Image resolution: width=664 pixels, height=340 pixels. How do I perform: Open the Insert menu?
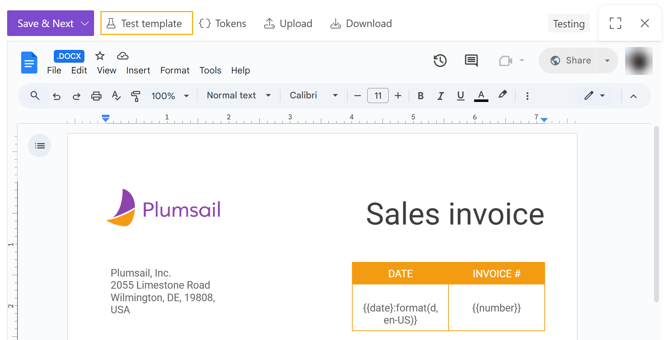point(138,70)
